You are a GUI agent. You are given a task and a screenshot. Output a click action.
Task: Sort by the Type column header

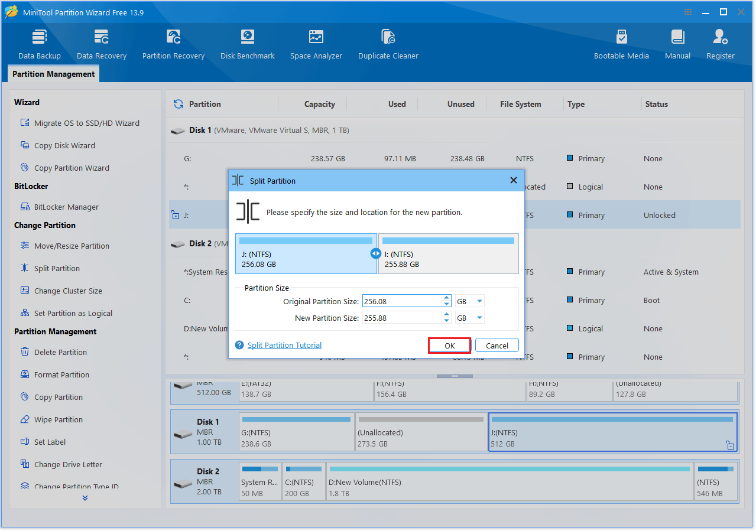coord(576,104)
